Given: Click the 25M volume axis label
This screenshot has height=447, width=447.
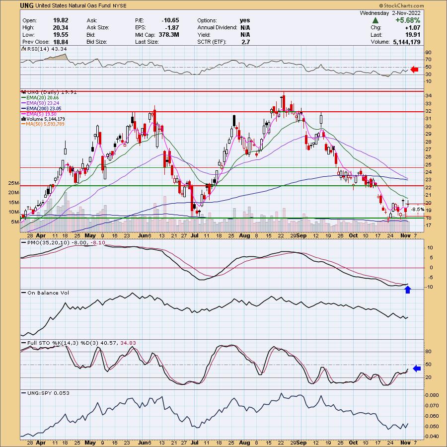Looking at the screenshot, I should pos(13,183).
